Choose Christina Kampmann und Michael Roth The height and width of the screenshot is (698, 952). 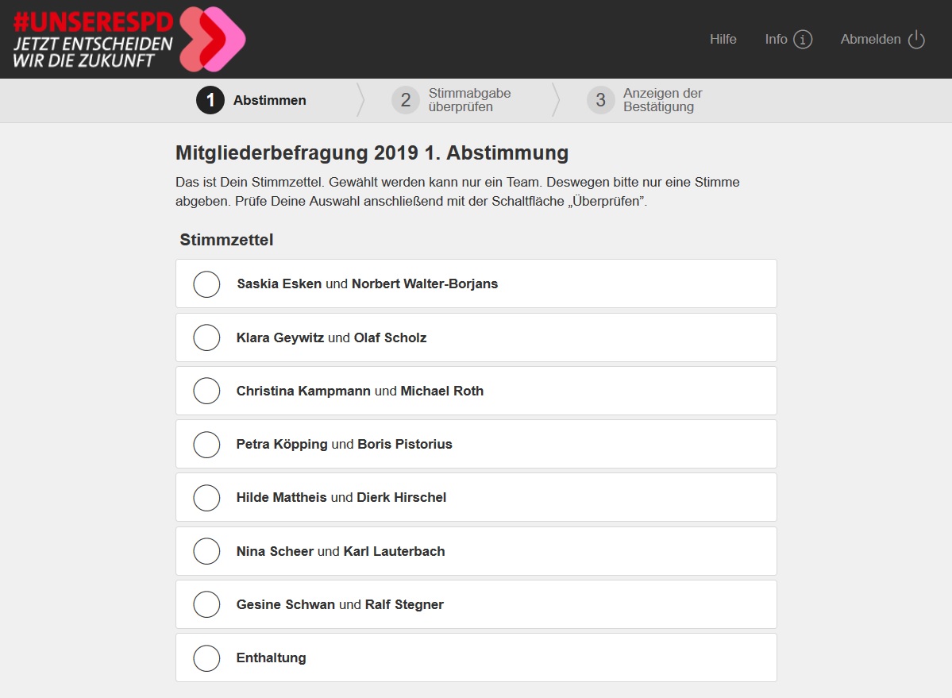tap(476, 391)
